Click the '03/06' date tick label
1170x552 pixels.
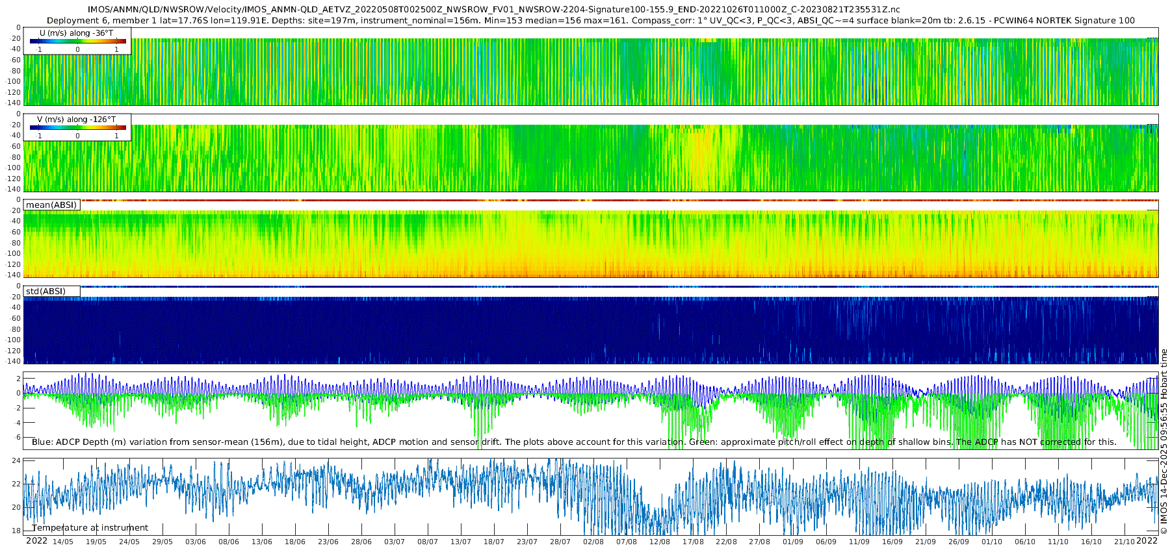click(x=196, y=542)
